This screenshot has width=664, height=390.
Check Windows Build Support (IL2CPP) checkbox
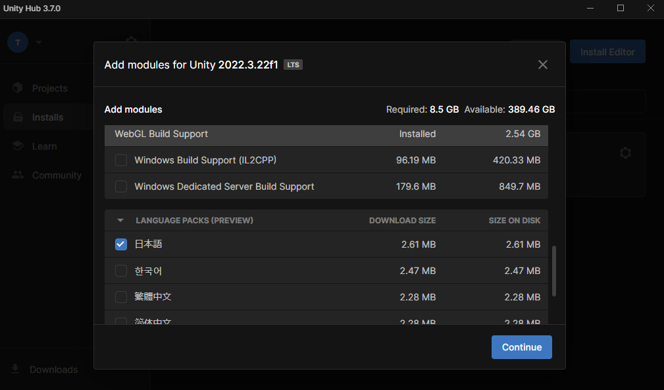(x=121, y=160)
